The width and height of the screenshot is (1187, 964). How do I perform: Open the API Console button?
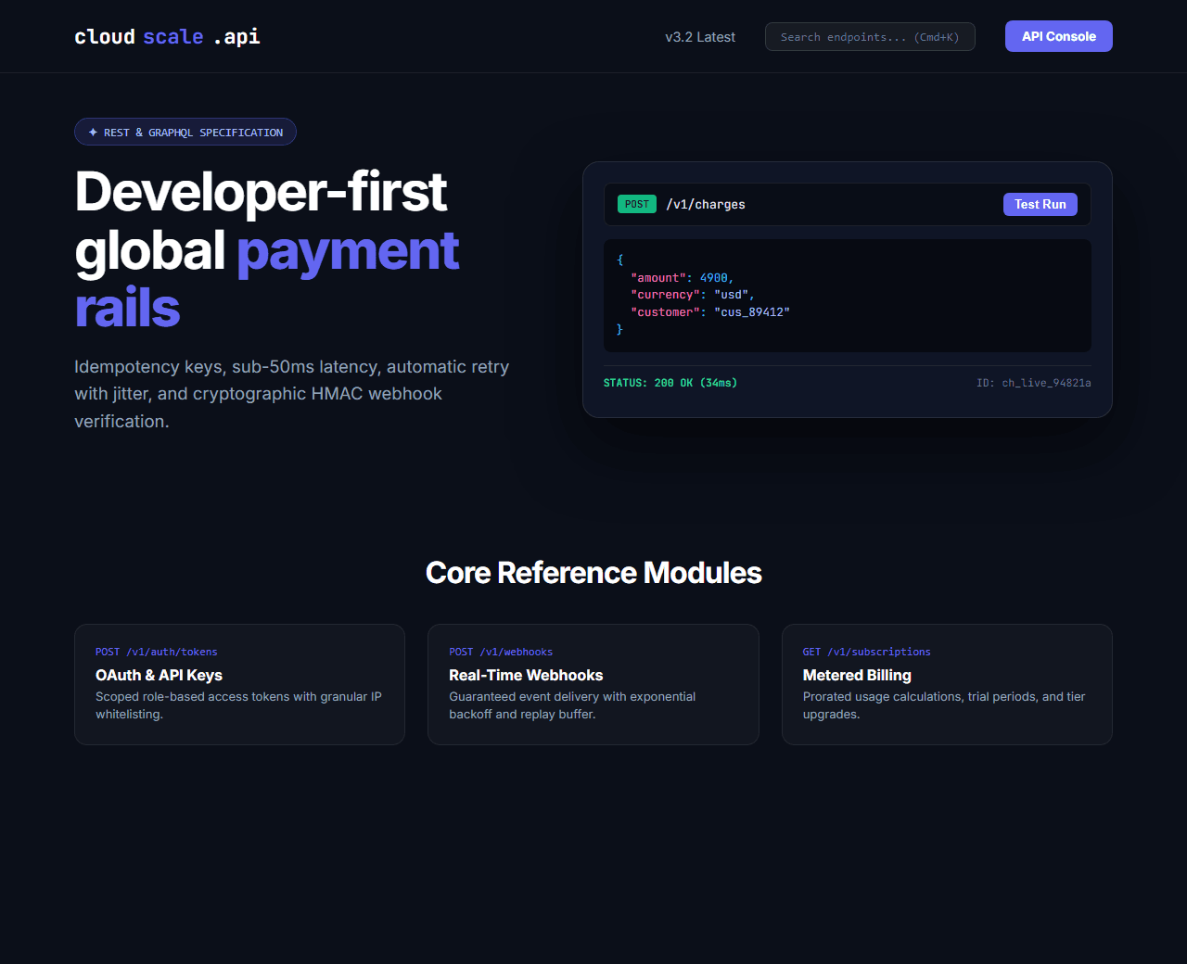(x=1059, y=36)
